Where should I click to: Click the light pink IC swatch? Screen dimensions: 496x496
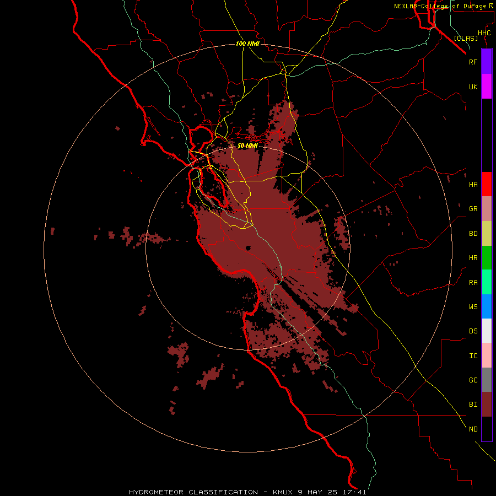(x=487, y=355)
